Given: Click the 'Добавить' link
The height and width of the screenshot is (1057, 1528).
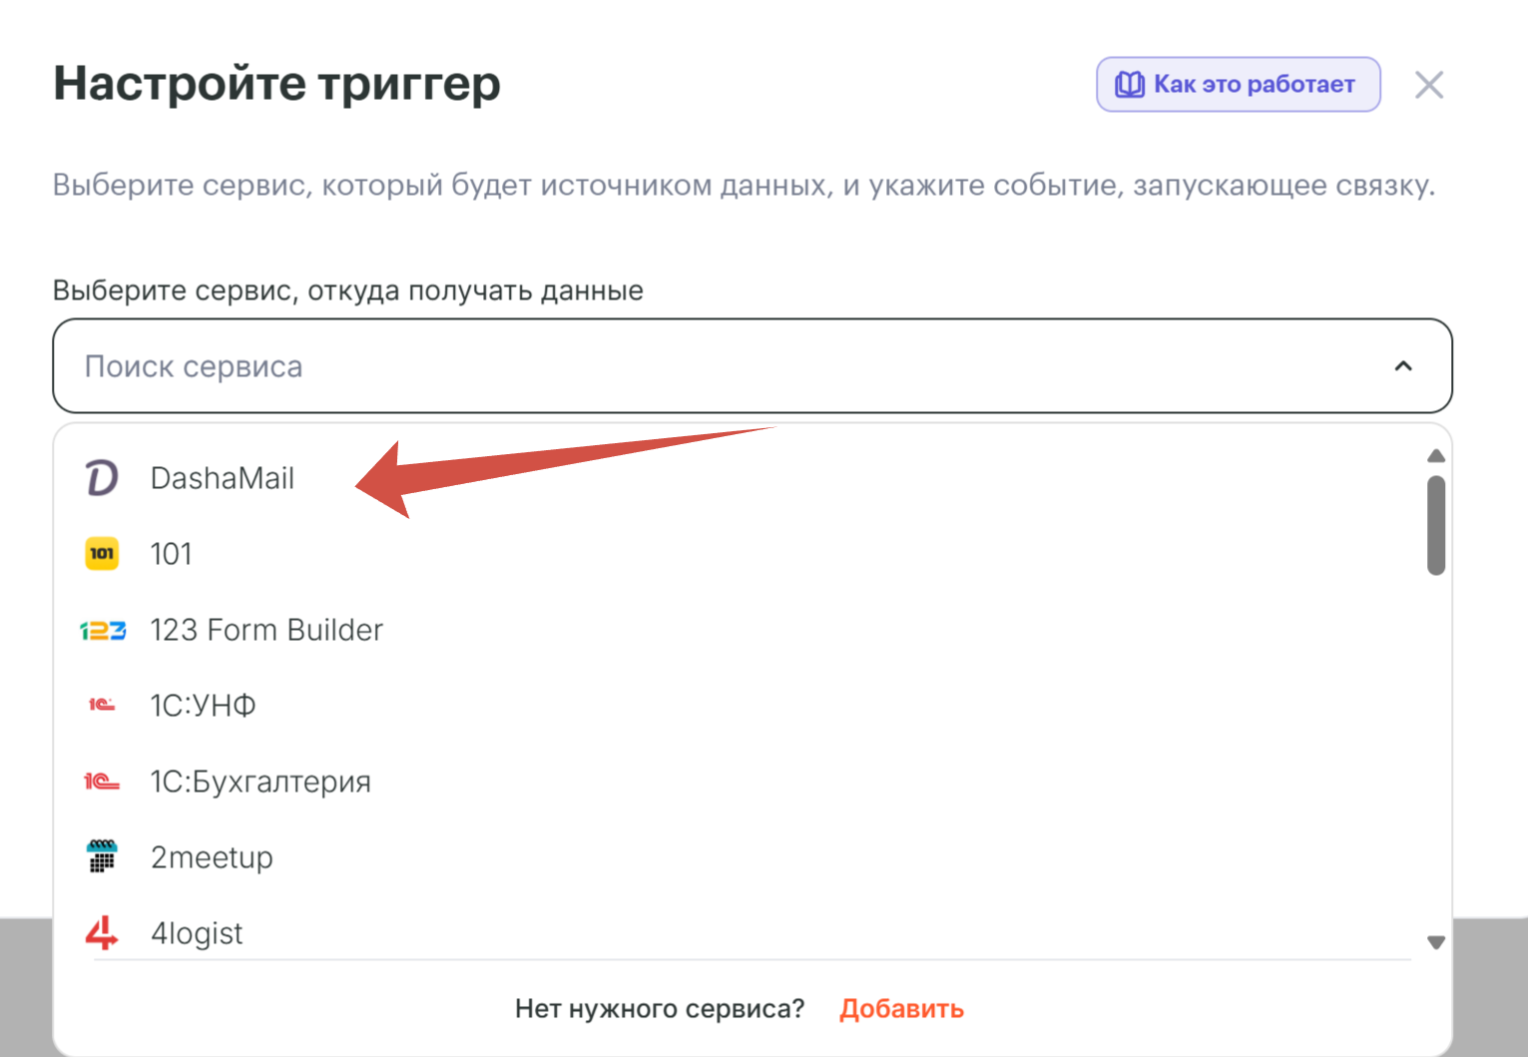Looking at the screenshot, I should (x=901, y=1009).
